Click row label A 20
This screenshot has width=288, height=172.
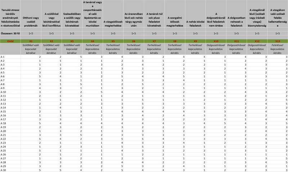10,131
